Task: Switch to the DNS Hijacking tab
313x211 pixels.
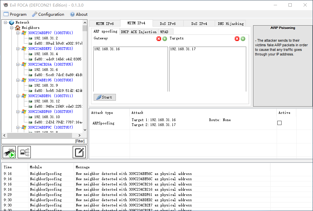Action: click(x=230, y=24)
